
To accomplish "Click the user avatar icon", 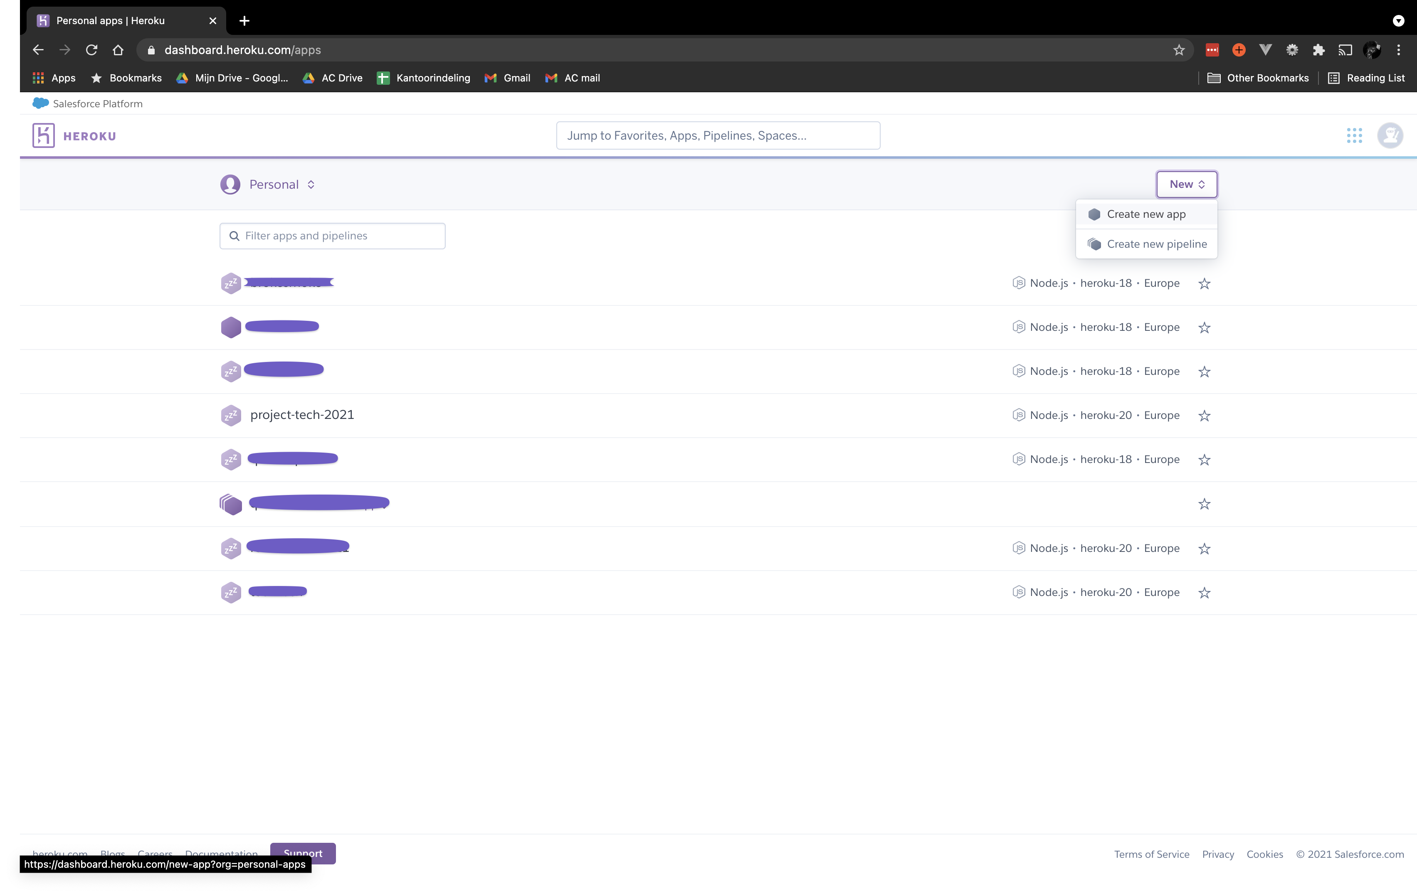I will point(1390,135).
